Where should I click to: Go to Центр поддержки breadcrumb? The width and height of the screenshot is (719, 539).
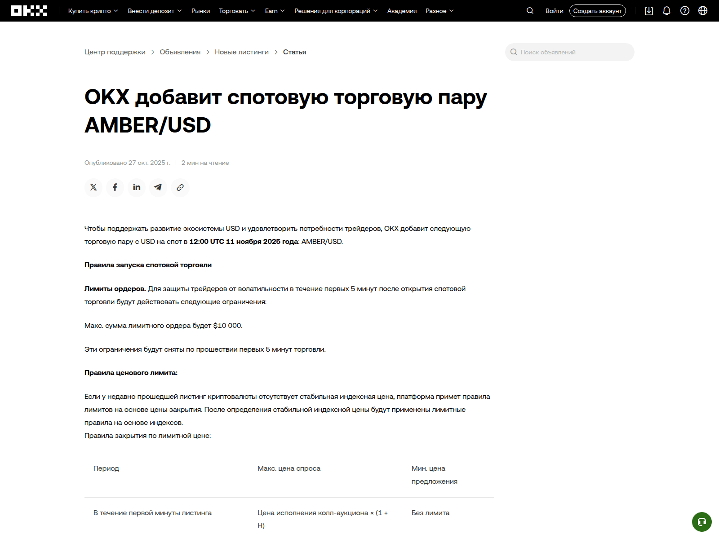[x=115, y=52]
